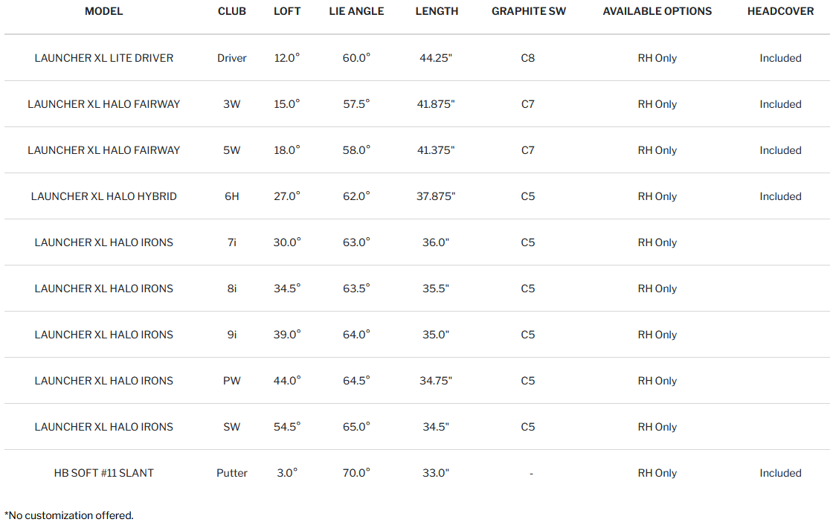
Task: Click the LOFT column header
Action: pos(287,11)
